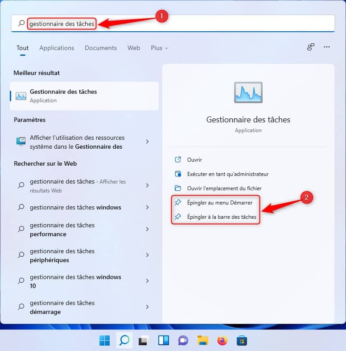Expand chevron for the 'périphériques' suggestion
Image resolution: width=346 pixels, height=351 pixels.
click(147, 255)
